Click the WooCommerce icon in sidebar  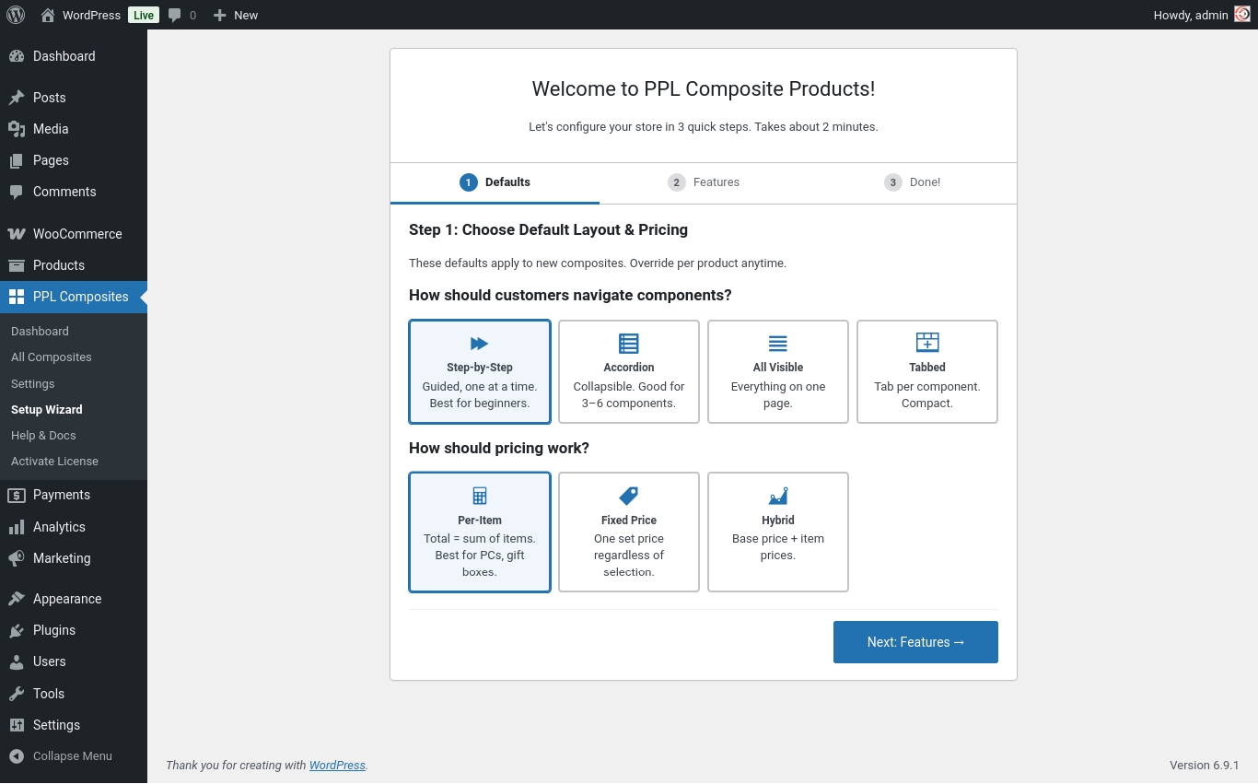(17, 234)
